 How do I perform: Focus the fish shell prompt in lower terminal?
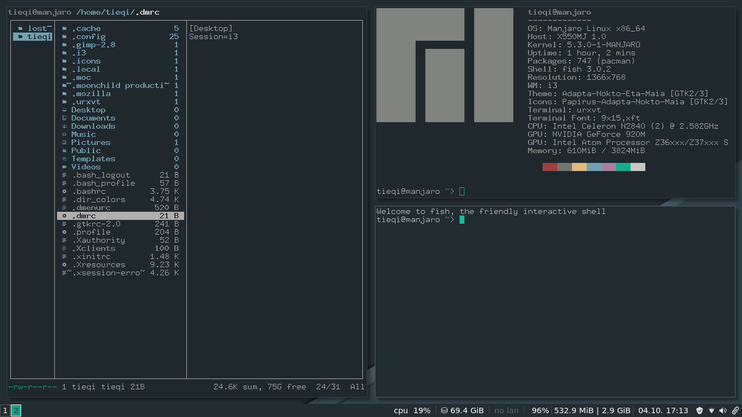[x=420, y=220]
